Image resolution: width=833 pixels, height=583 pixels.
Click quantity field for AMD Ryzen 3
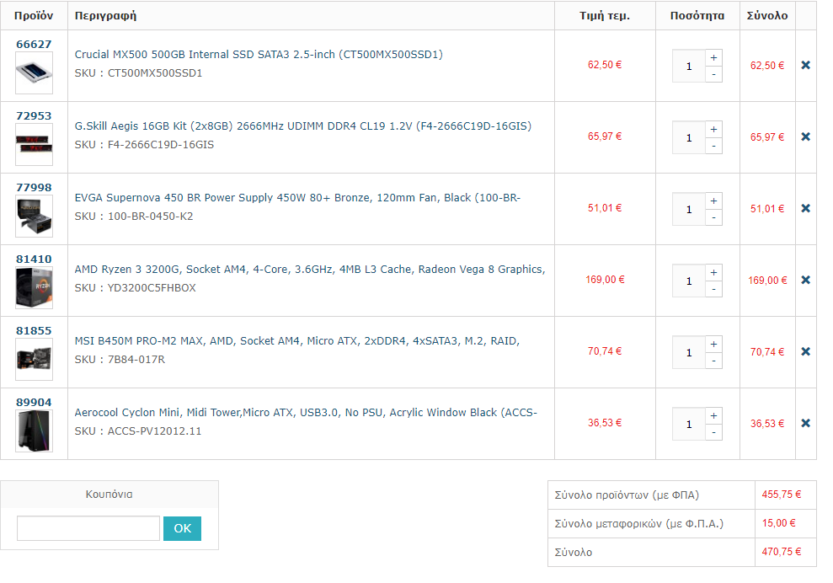pos(688,281)
